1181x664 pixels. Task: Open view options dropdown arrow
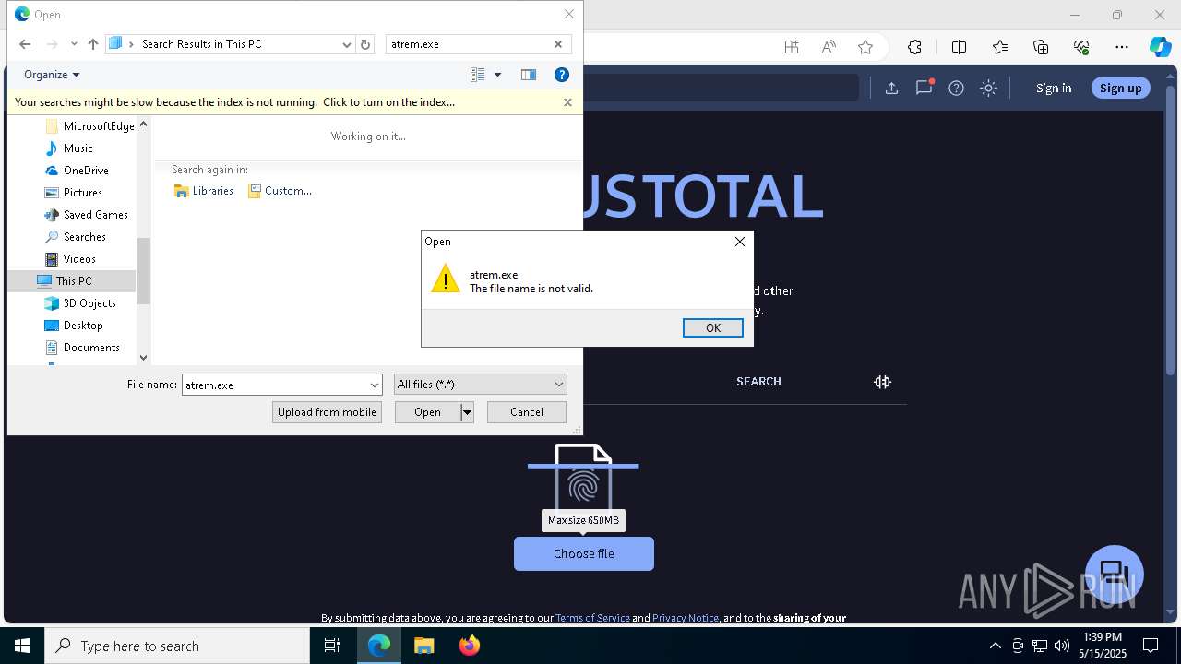pos(497,75)
